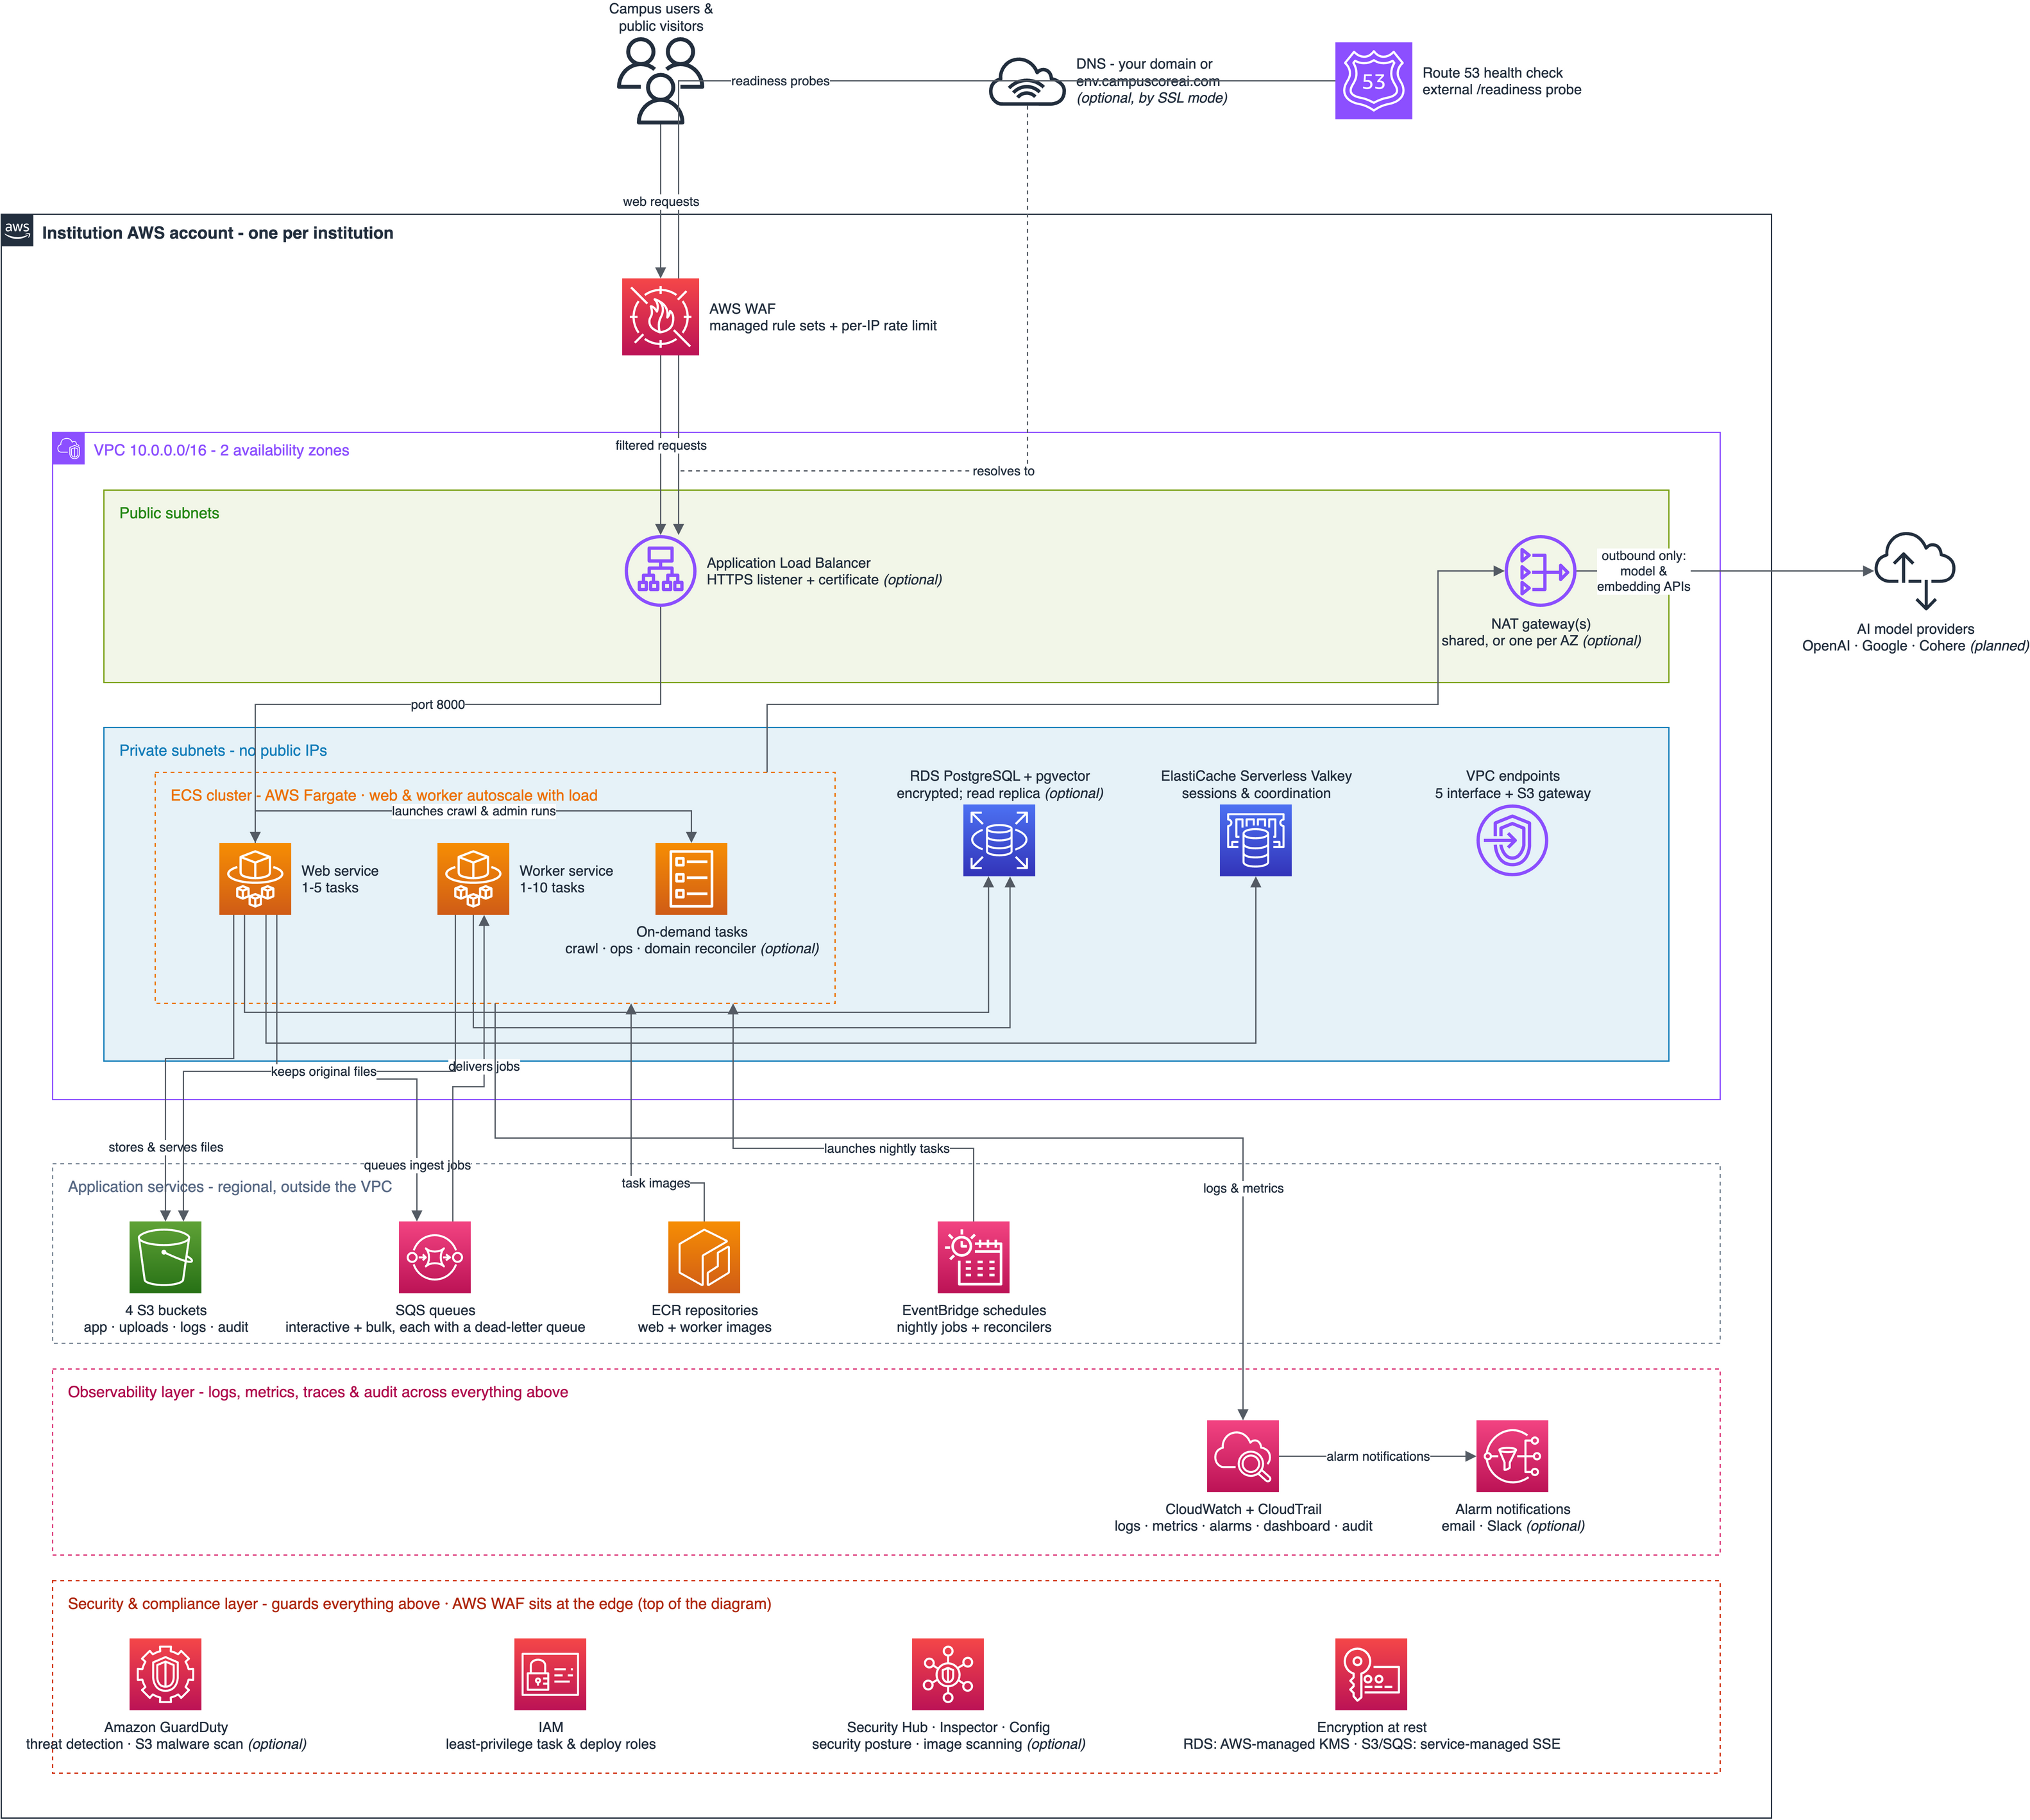Select the 'Application services - regional, outside the VPC' label
This screenshot has width=2030, height=1820.
230,1186
